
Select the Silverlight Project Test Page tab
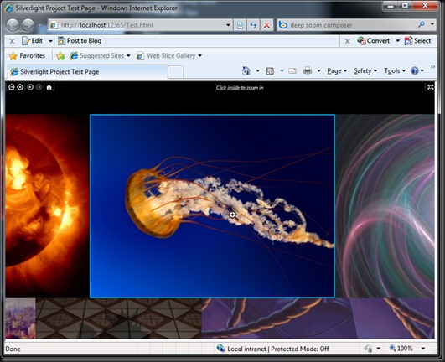(x=87, y=72)
